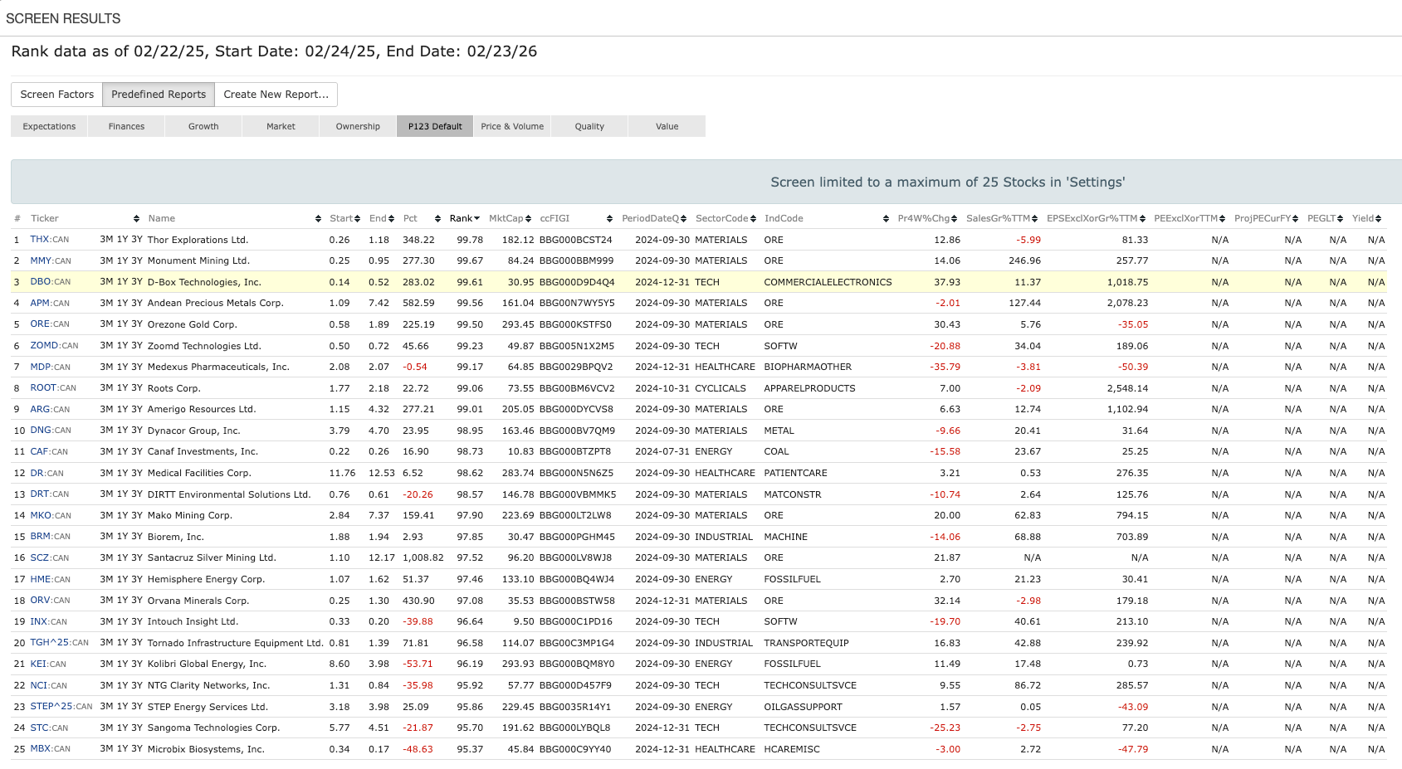Click the sort arrows beside the Name header
Screen dimensions: 1402x769
pyautogui.click(x=318, y=219)
